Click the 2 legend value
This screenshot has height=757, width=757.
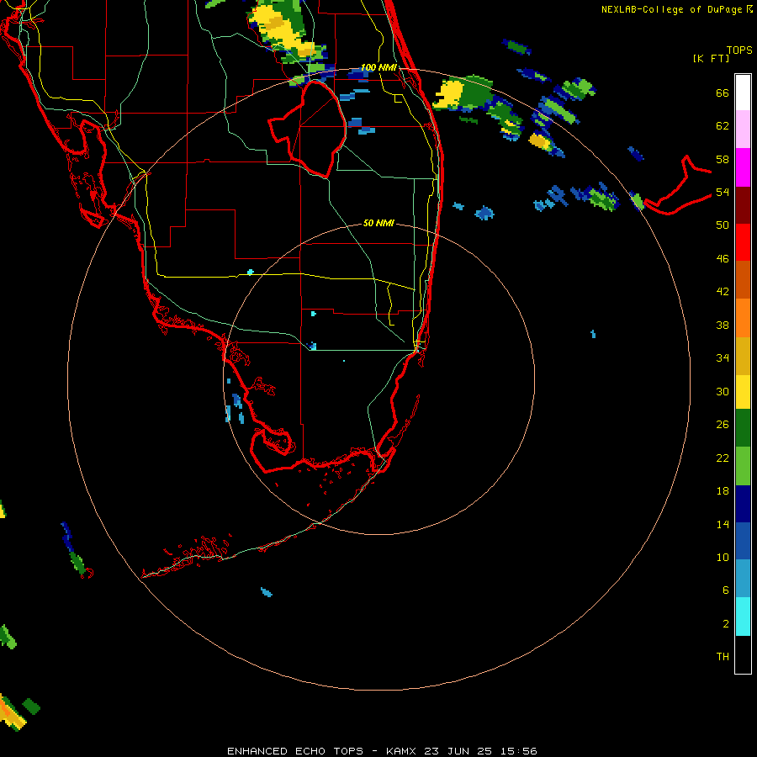[x=726, y=624]
